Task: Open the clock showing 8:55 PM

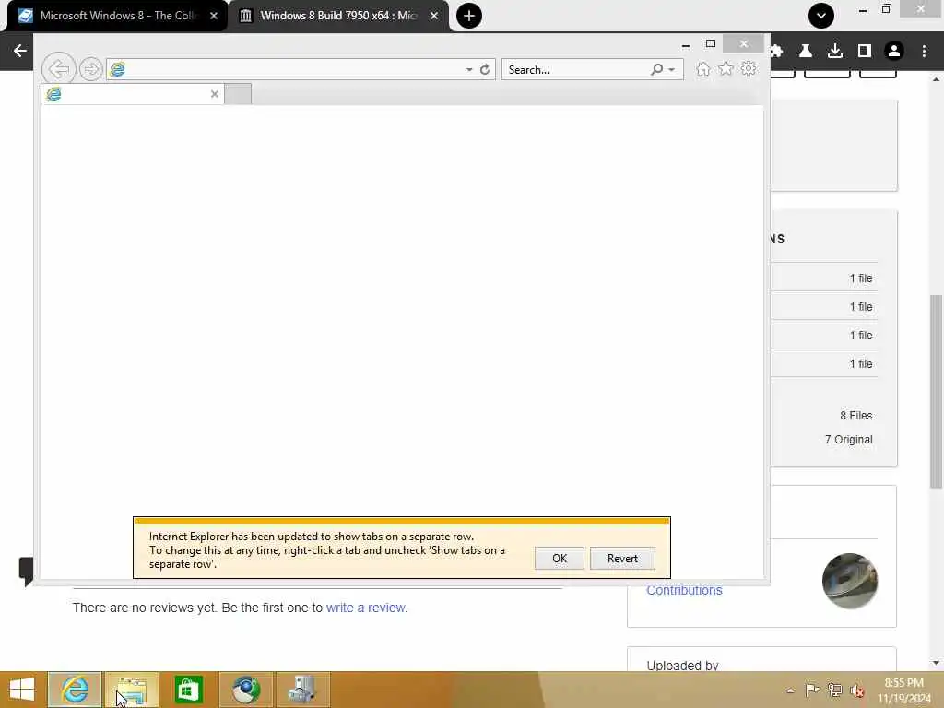Action: (903, 690)
